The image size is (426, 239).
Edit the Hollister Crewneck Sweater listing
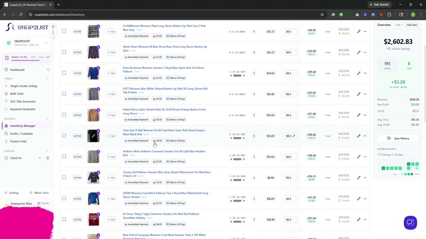point(358,157)
